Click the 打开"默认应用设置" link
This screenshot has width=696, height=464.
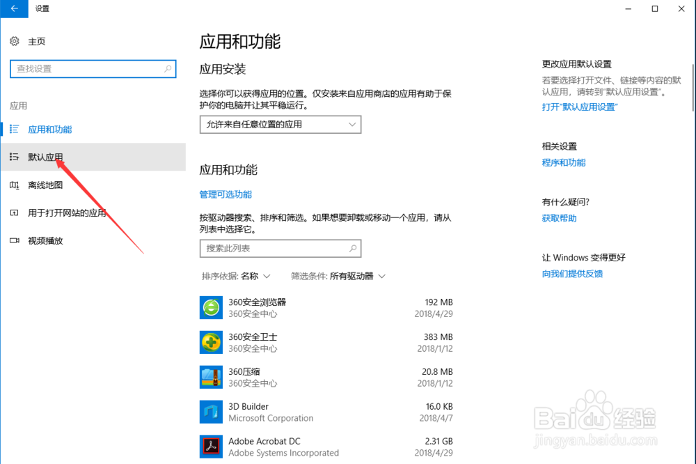point(579,107)
